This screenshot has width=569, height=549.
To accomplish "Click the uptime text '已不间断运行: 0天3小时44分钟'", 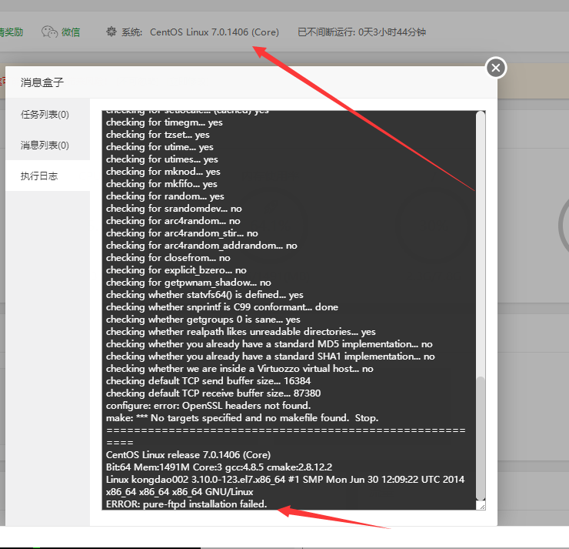I will click(x=361, y=32).
